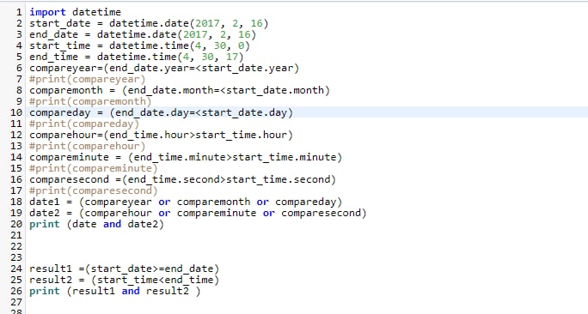Click the 'result1 =(start_date>=end_date)' line
This screenshot has width=588, height=314.
124,269
